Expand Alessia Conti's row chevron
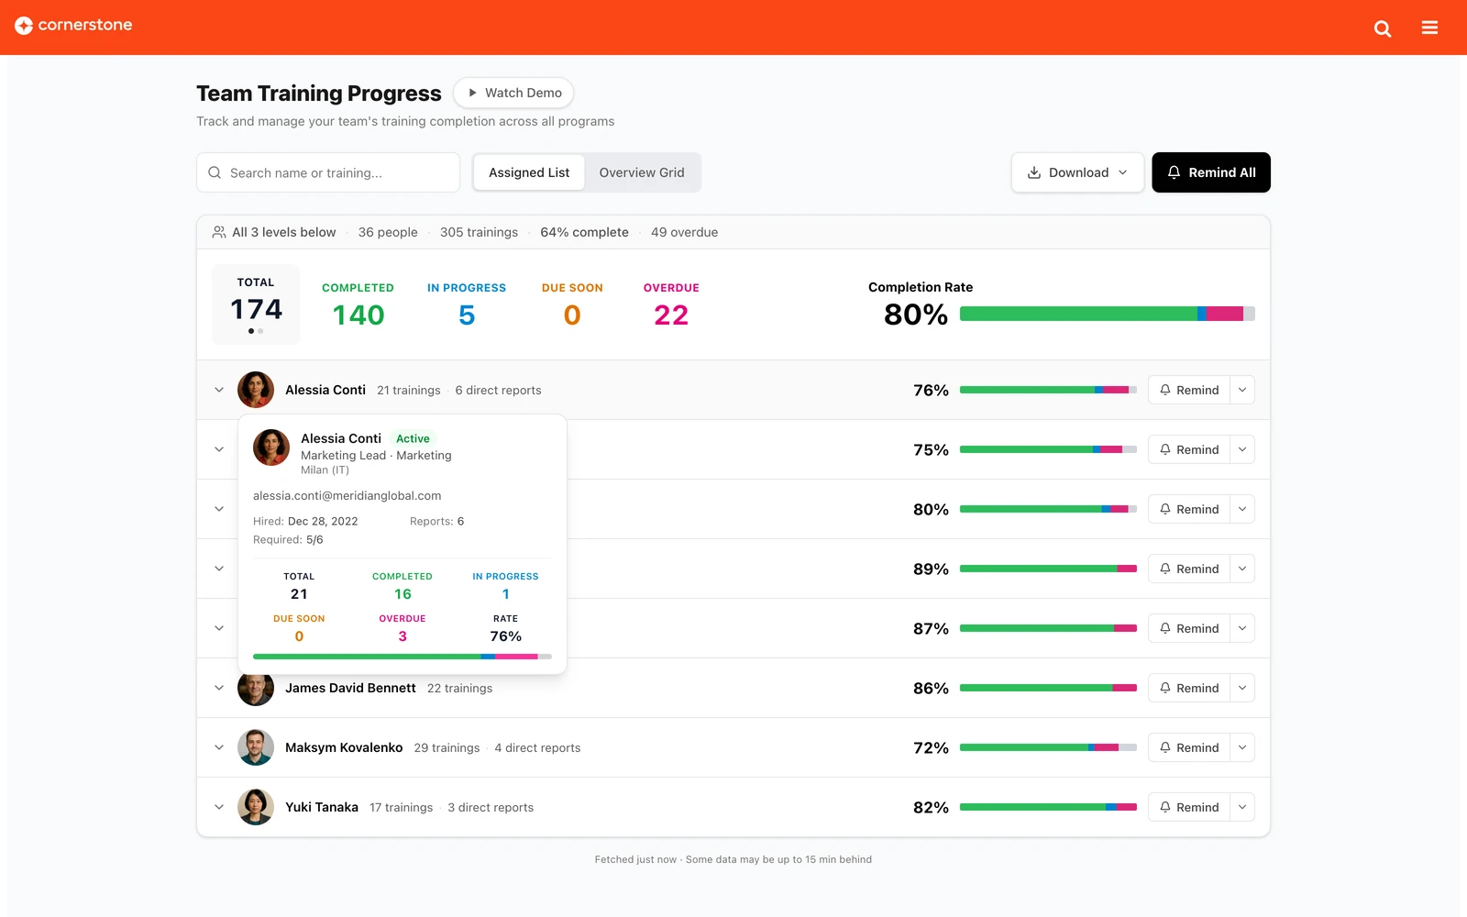This screenshot has height=917, width=1467. point(219,390)
